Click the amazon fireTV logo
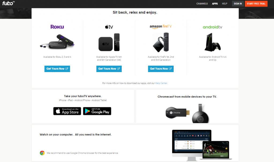This screenshot has height=162, width=274. (x=161, y=26)
